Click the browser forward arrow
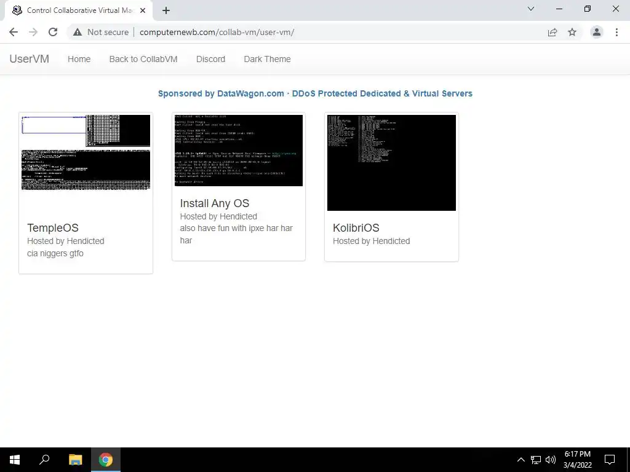630x472 pixels. [x=33, y=32]
